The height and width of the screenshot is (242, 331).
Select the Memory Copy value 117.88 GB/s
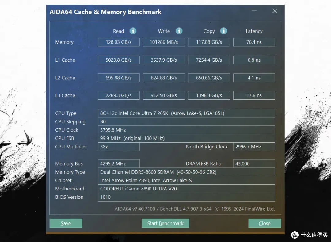coord(209,42)
